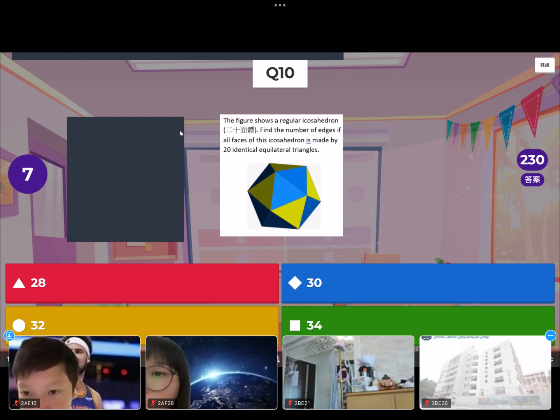560x420 pixels.
Task: Click the 230 answer count bubble
Action: 532,160
